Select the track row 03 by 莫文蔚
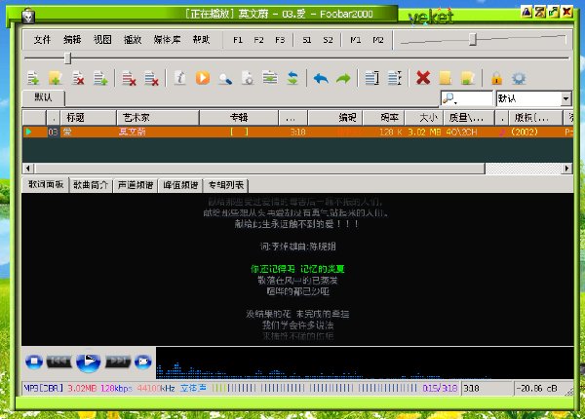Viewport: 585px width, 419px height. [297, 132]
